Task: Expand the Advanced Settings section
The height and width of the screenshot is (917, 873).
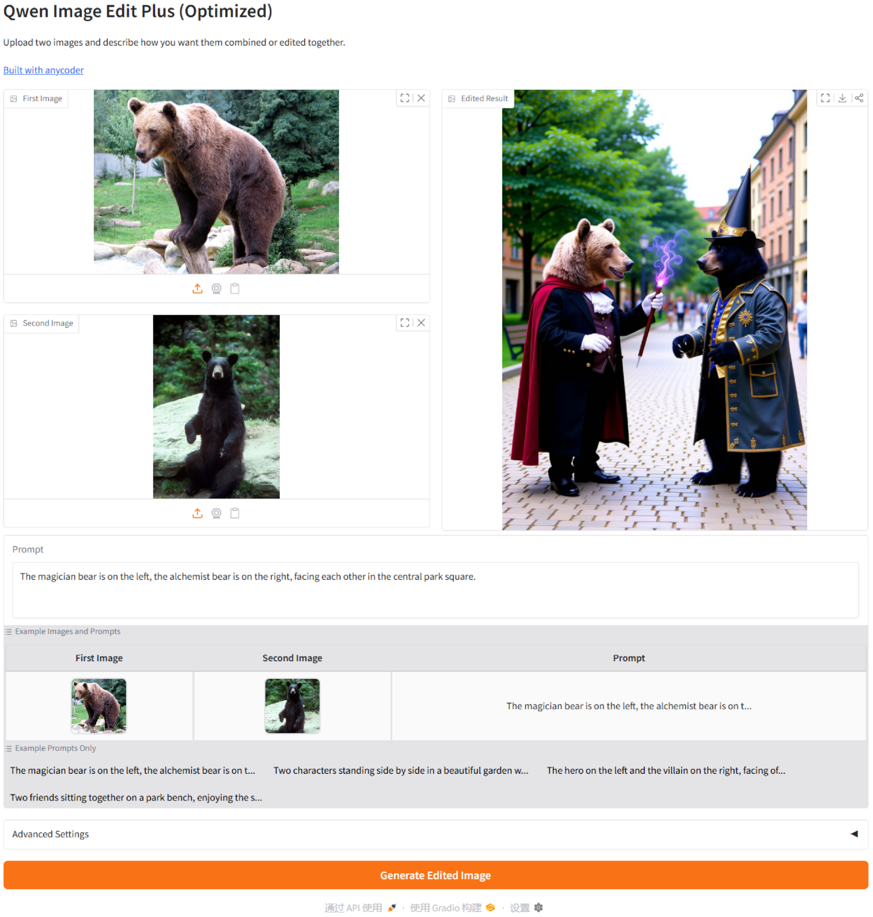Action: pos(50,834)
